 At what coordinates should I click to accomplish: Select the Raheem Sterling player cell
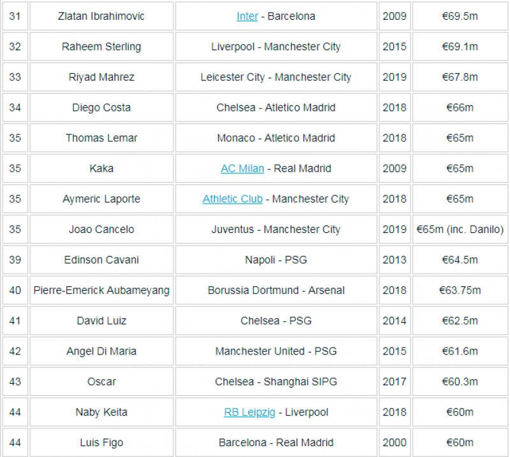[x=101, y=46]
